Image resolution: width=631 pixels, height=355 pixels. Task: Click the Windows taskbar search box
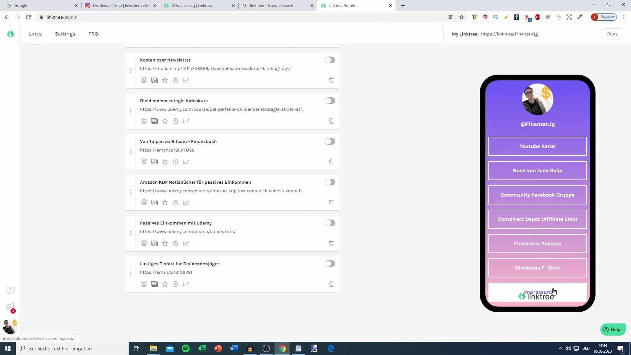point(72,348)
